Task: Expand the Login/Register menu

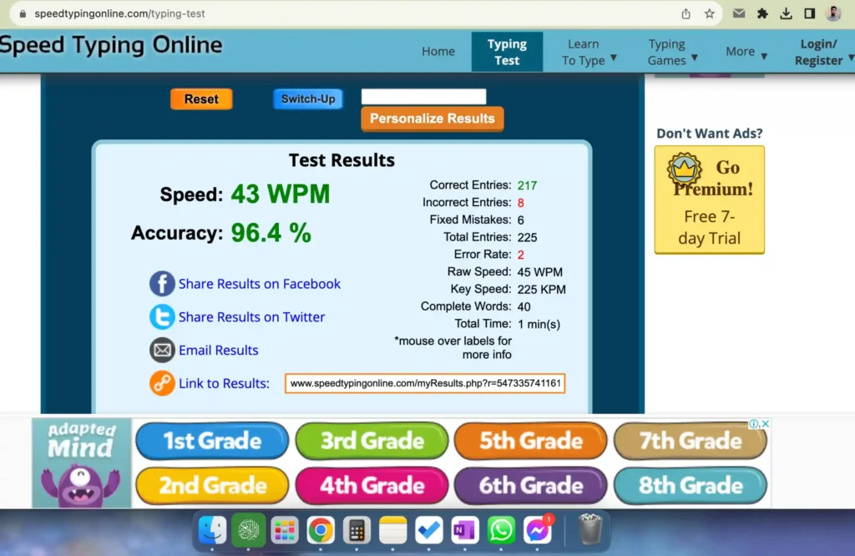Action: 823,52
